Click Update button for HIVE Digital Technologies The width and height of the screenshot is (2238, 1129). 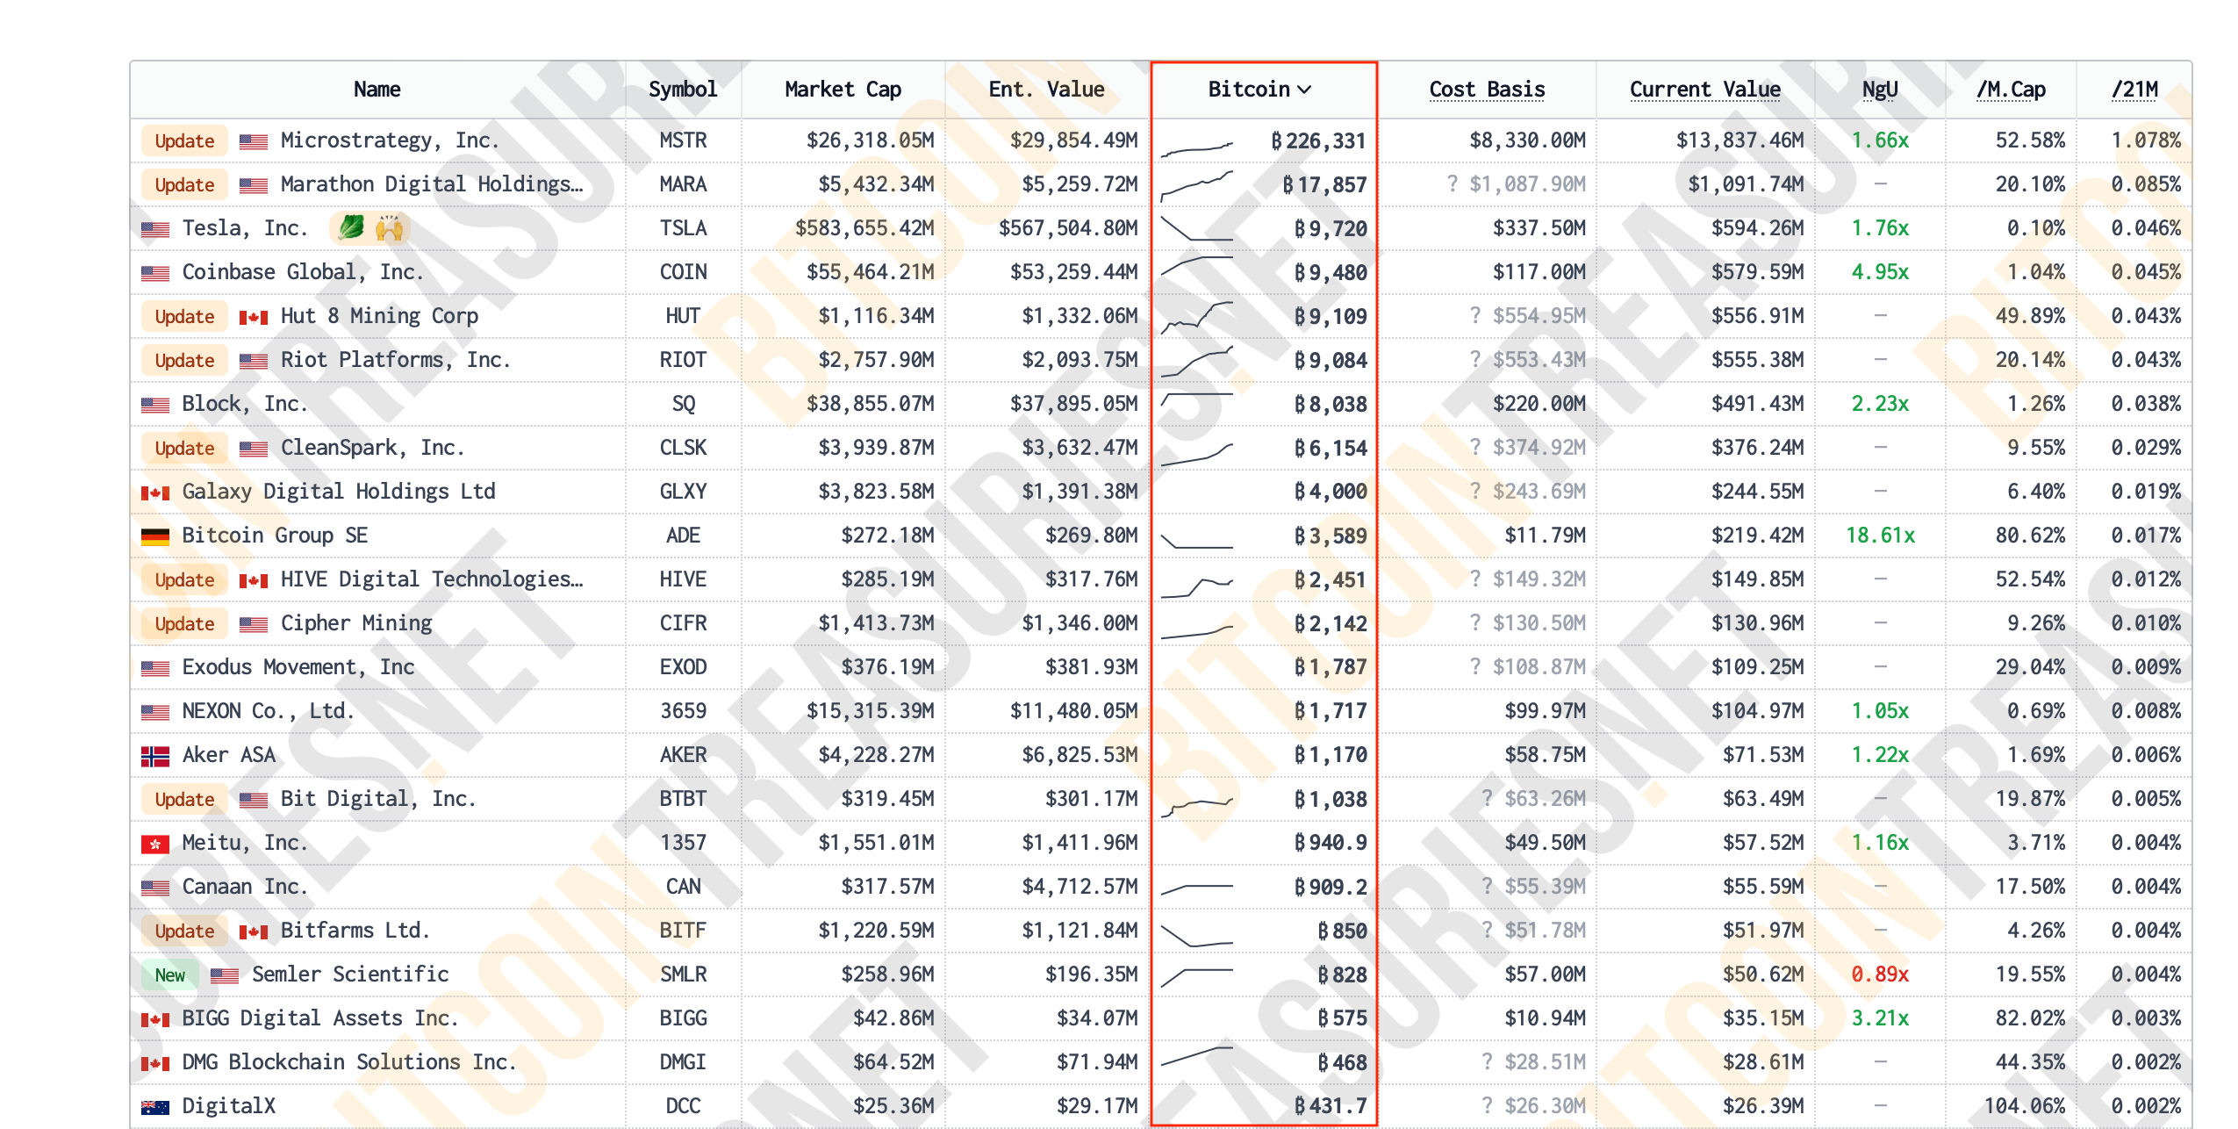pos(184,579)
